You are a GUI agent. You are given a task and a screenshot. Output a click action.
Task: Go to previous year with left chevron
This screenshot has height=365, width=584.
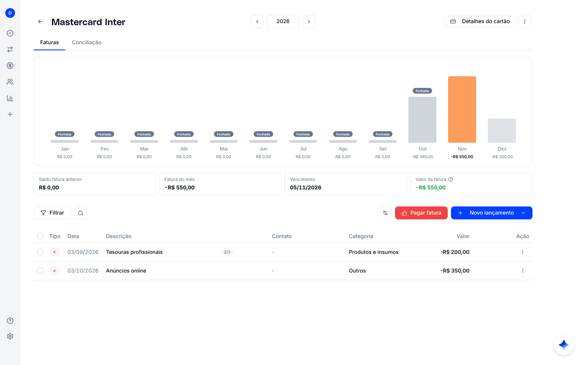tap(257, 21)
